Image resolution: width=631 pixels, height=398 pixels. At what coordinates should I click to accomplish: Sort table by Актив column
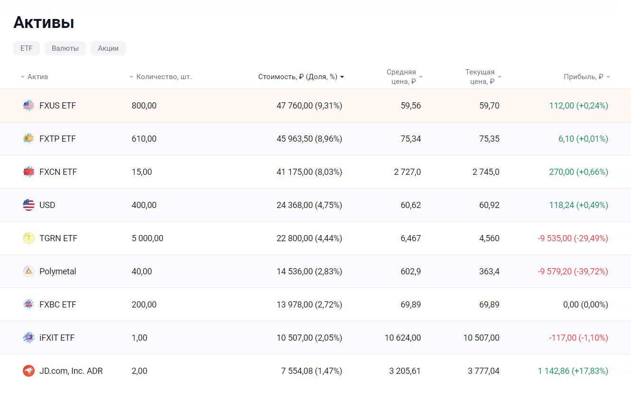tap(34, 77)
